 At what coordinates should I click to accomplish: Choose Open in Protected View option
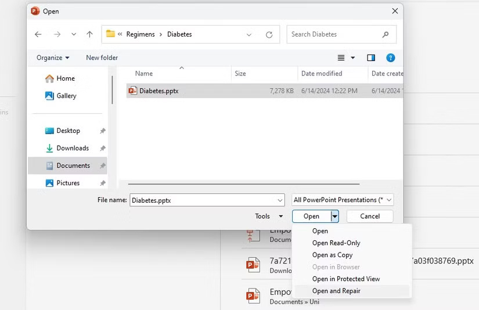coord(346,279)
